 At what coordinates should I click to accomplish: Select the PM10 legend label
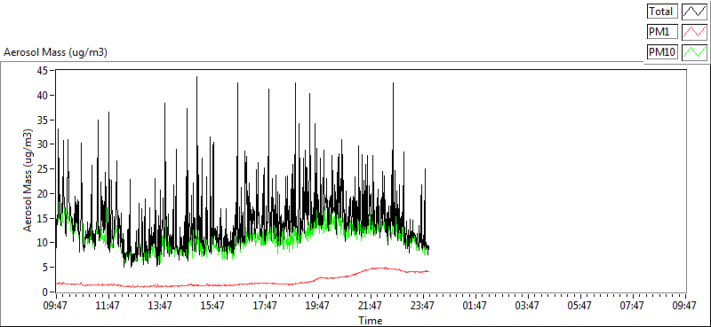coord(662,52)
